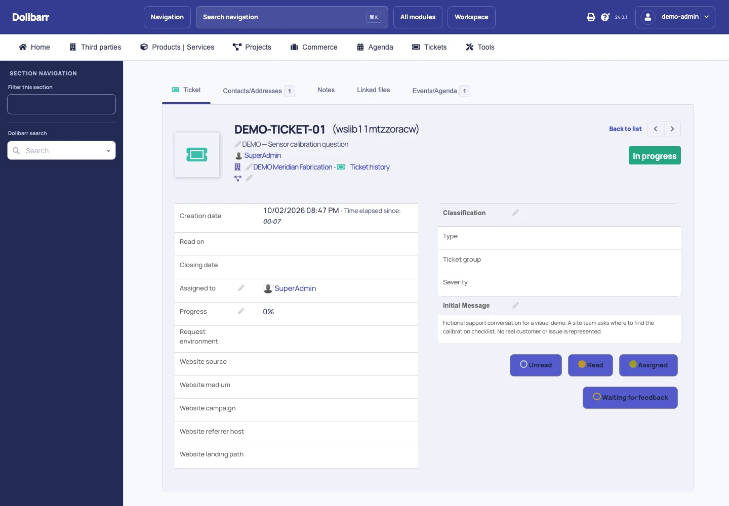Set status to Waiting for feedback
Screen dimensions: 729x506
[x=630, y=398]
